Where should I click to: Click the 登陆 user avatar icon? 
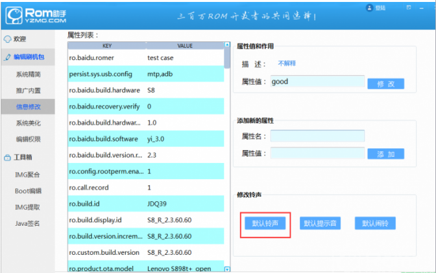tap(369, 8)
